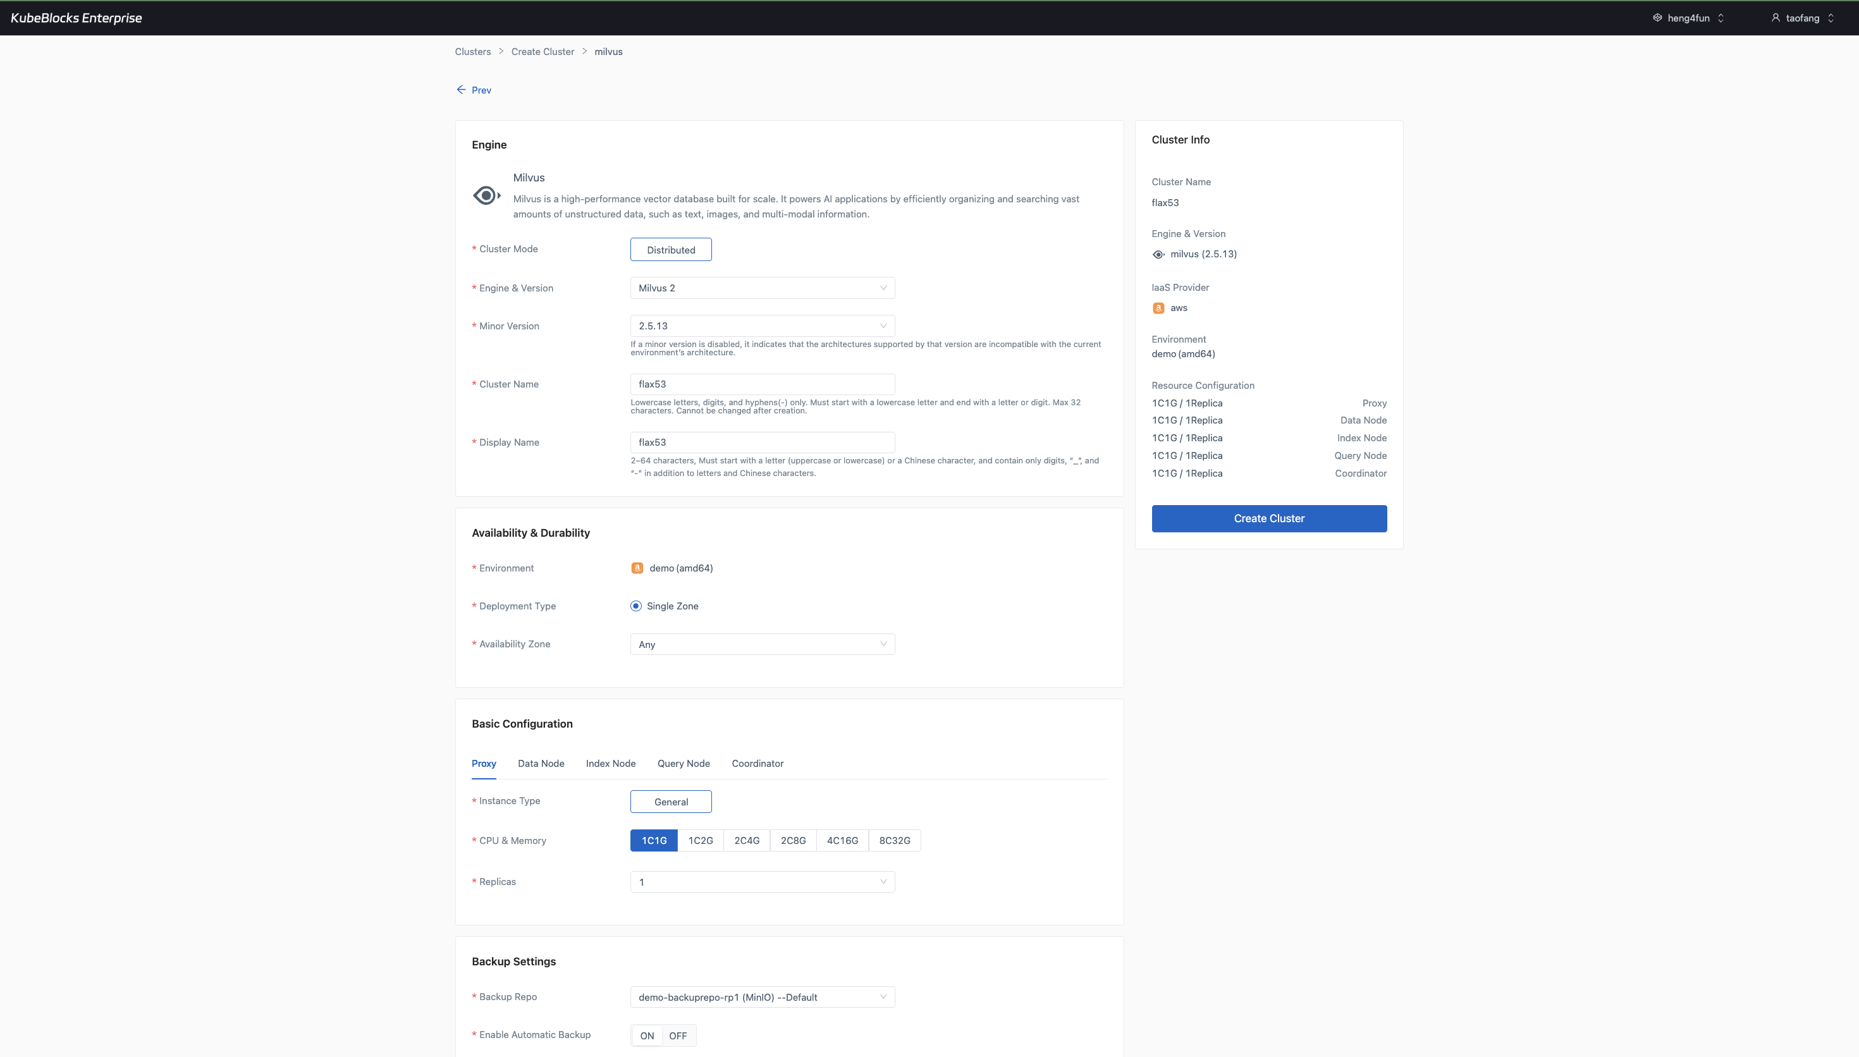Image resolution: width=1859 pixels, height=1057 pixels.
Task: Click the aws icon under IaaS Provider
Action: [1158, 308]
